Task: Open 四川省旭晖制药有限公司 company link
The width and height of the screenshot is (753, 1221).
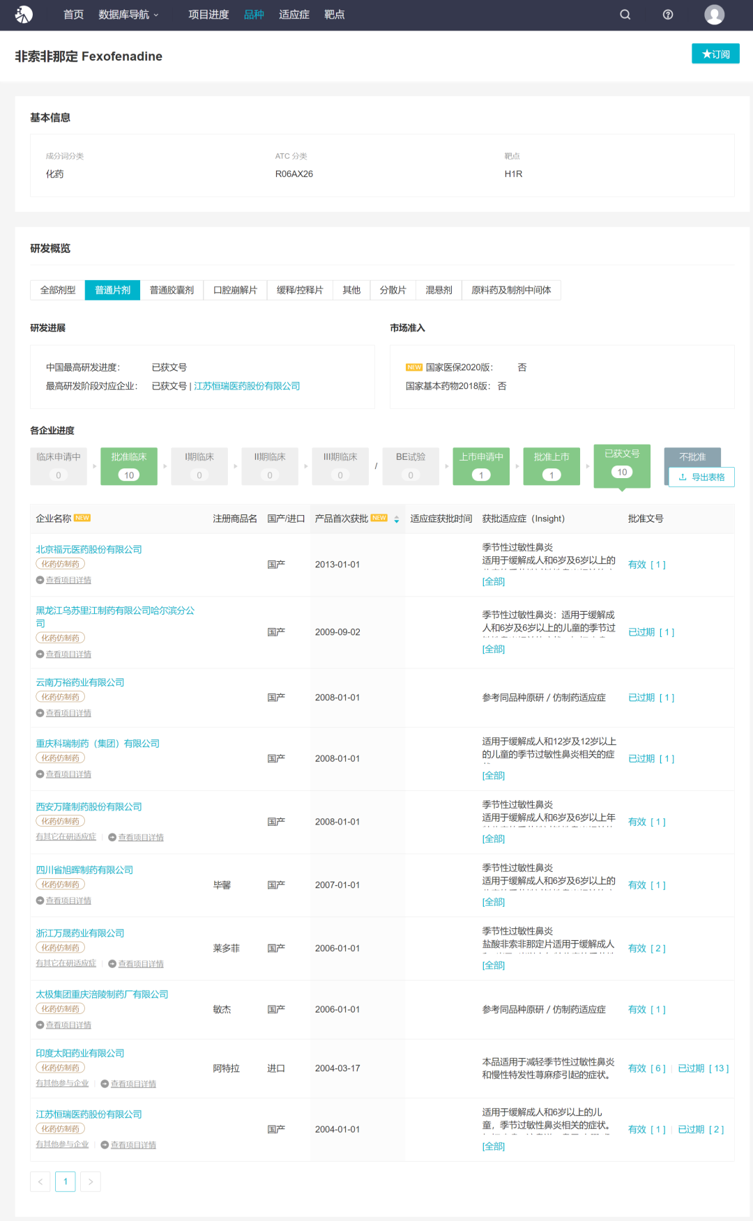Action: tap(84, 870)
